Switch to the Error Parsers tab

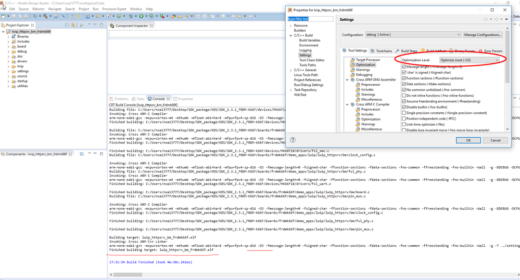point(490,51)
